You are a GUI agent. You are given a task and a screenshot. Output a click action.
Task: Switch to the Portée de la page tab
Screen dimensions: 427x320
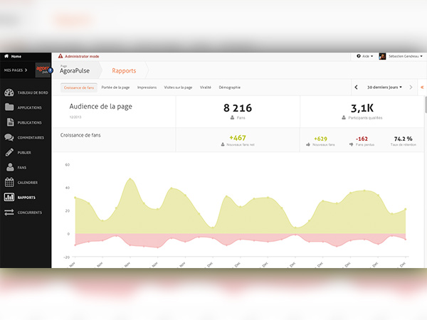pos(117,87)
